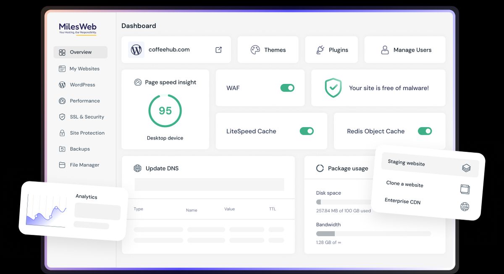This screenshot has width=504, height=274.
Task: Click the MilesWeb logo
Action: [78, 29]
